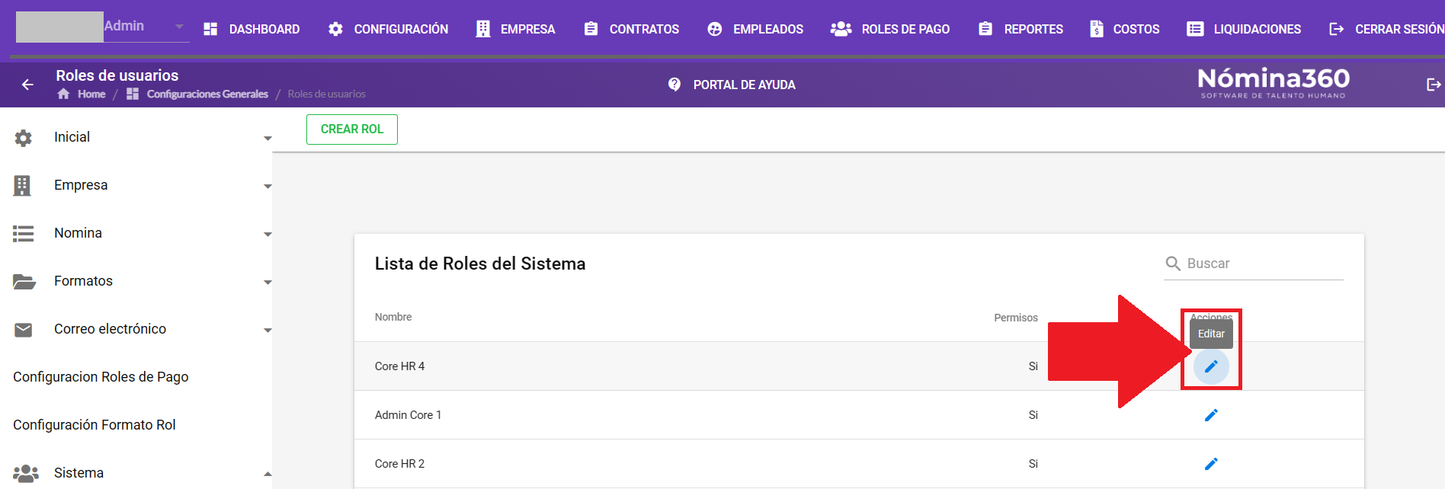The height and width of the screenshot is (489, 1445).
Task: Sort by the Nombre column header
Action: [x=393, y=317]
